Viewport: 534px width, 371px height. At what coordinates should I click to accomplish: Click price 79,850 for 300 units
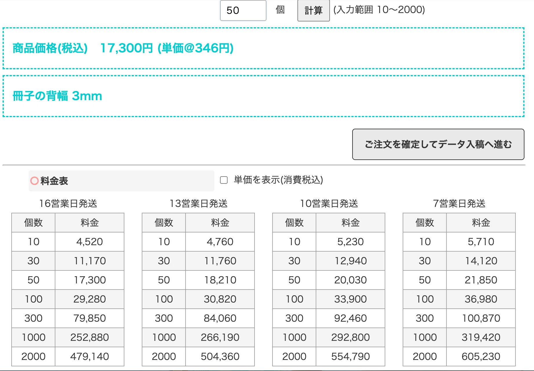90,318
